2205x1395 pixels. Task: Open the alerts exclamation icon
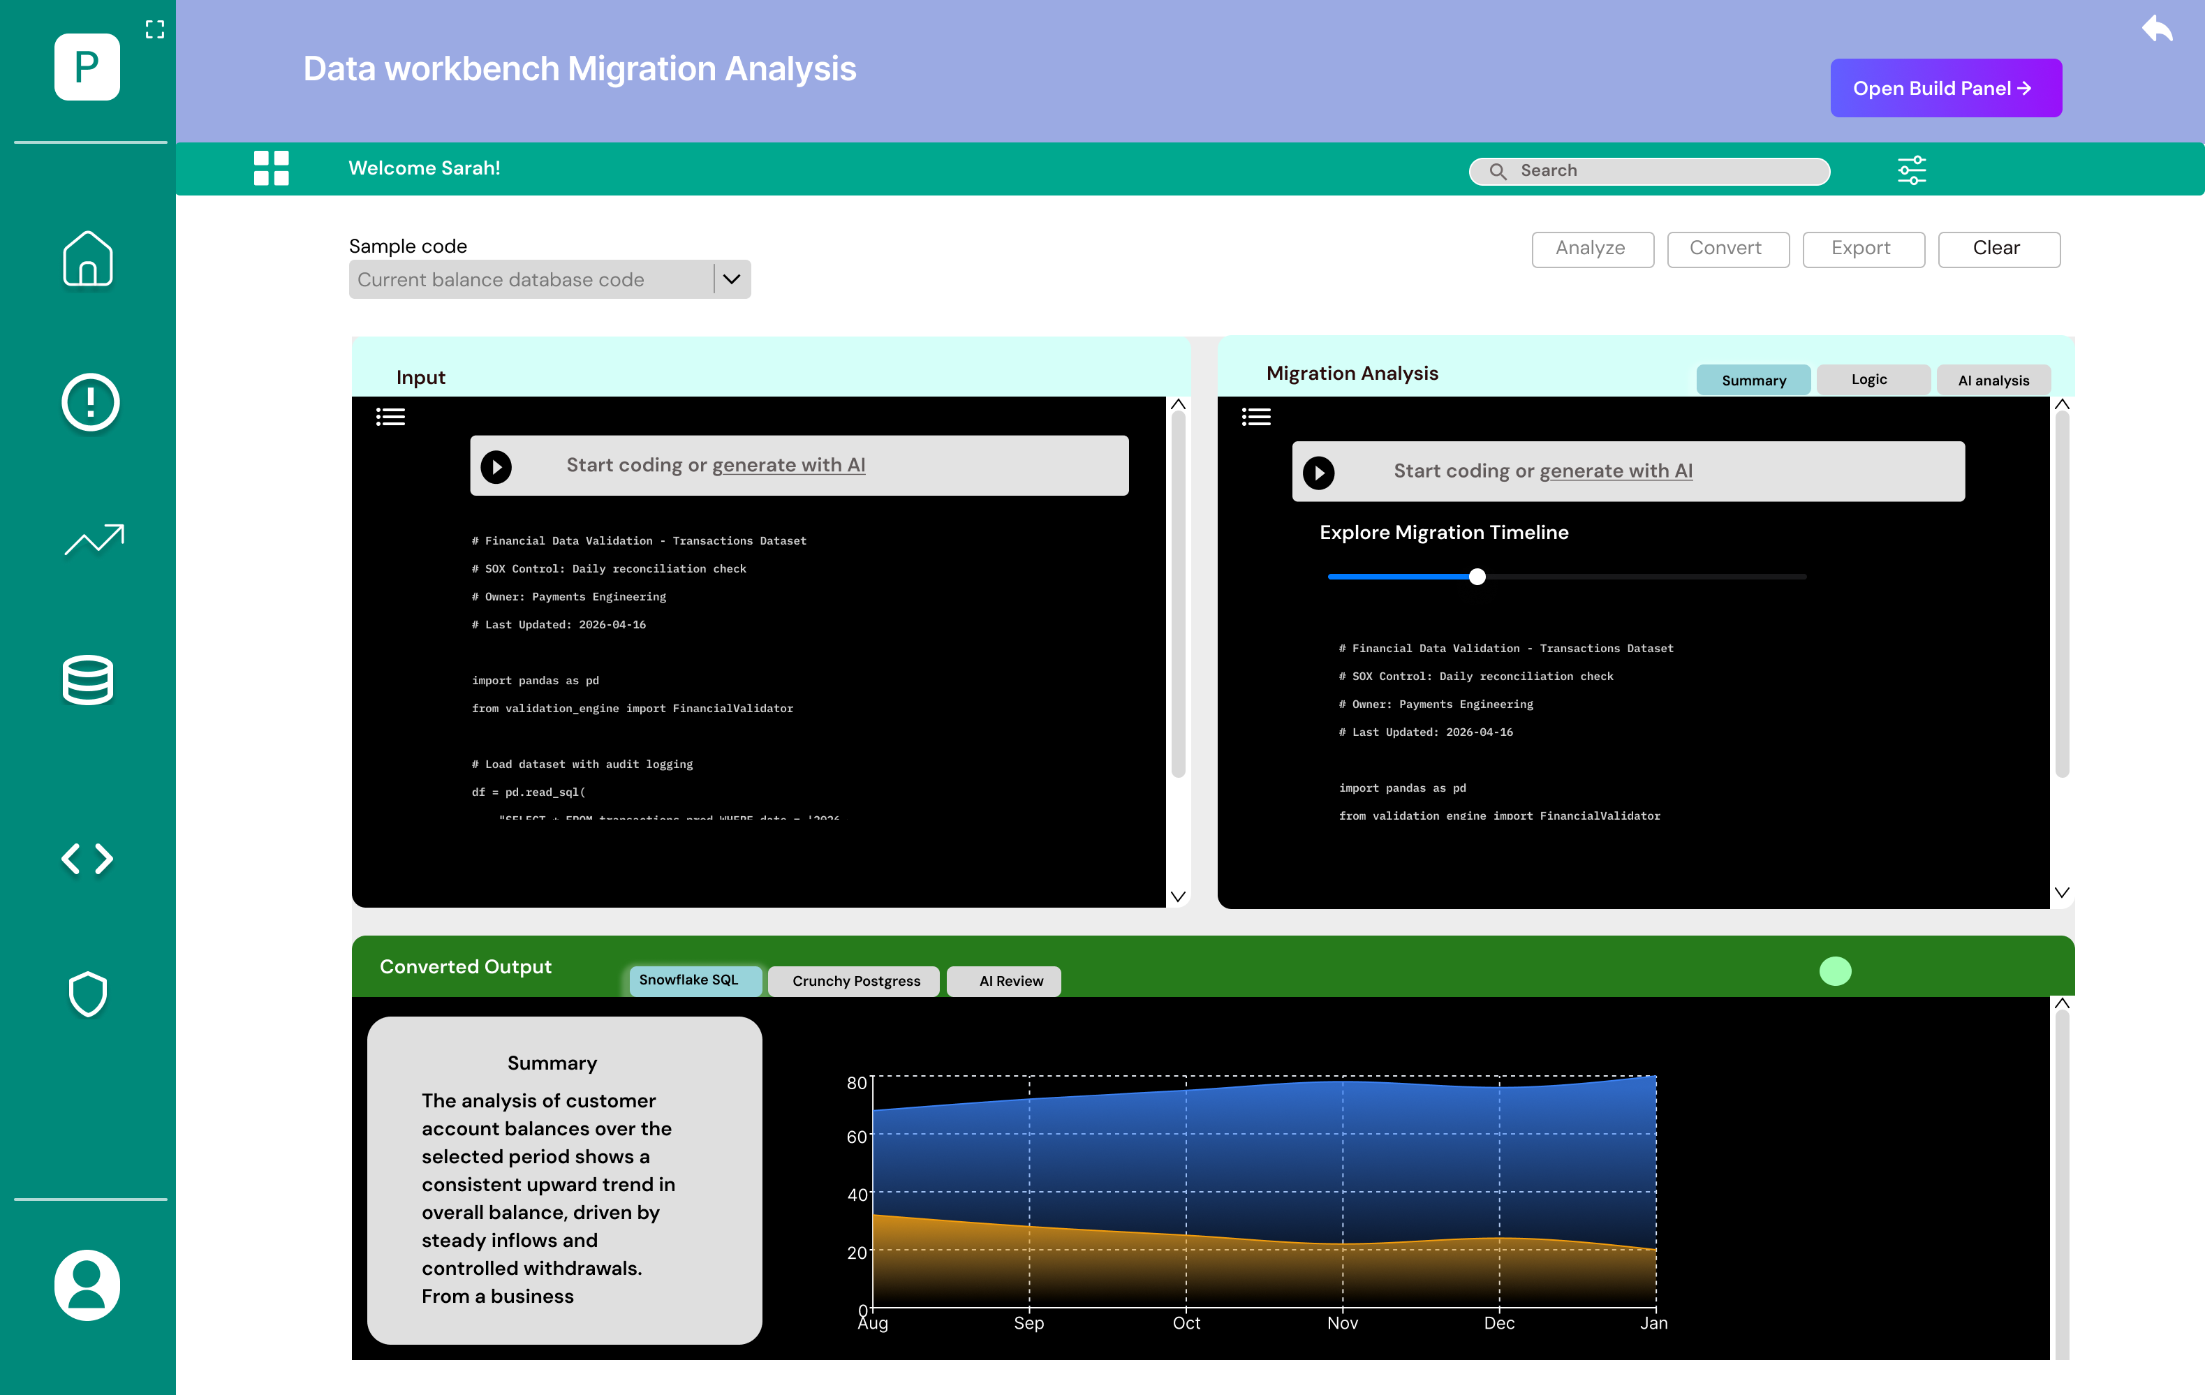pyautogui.click(x=90, y=401)
